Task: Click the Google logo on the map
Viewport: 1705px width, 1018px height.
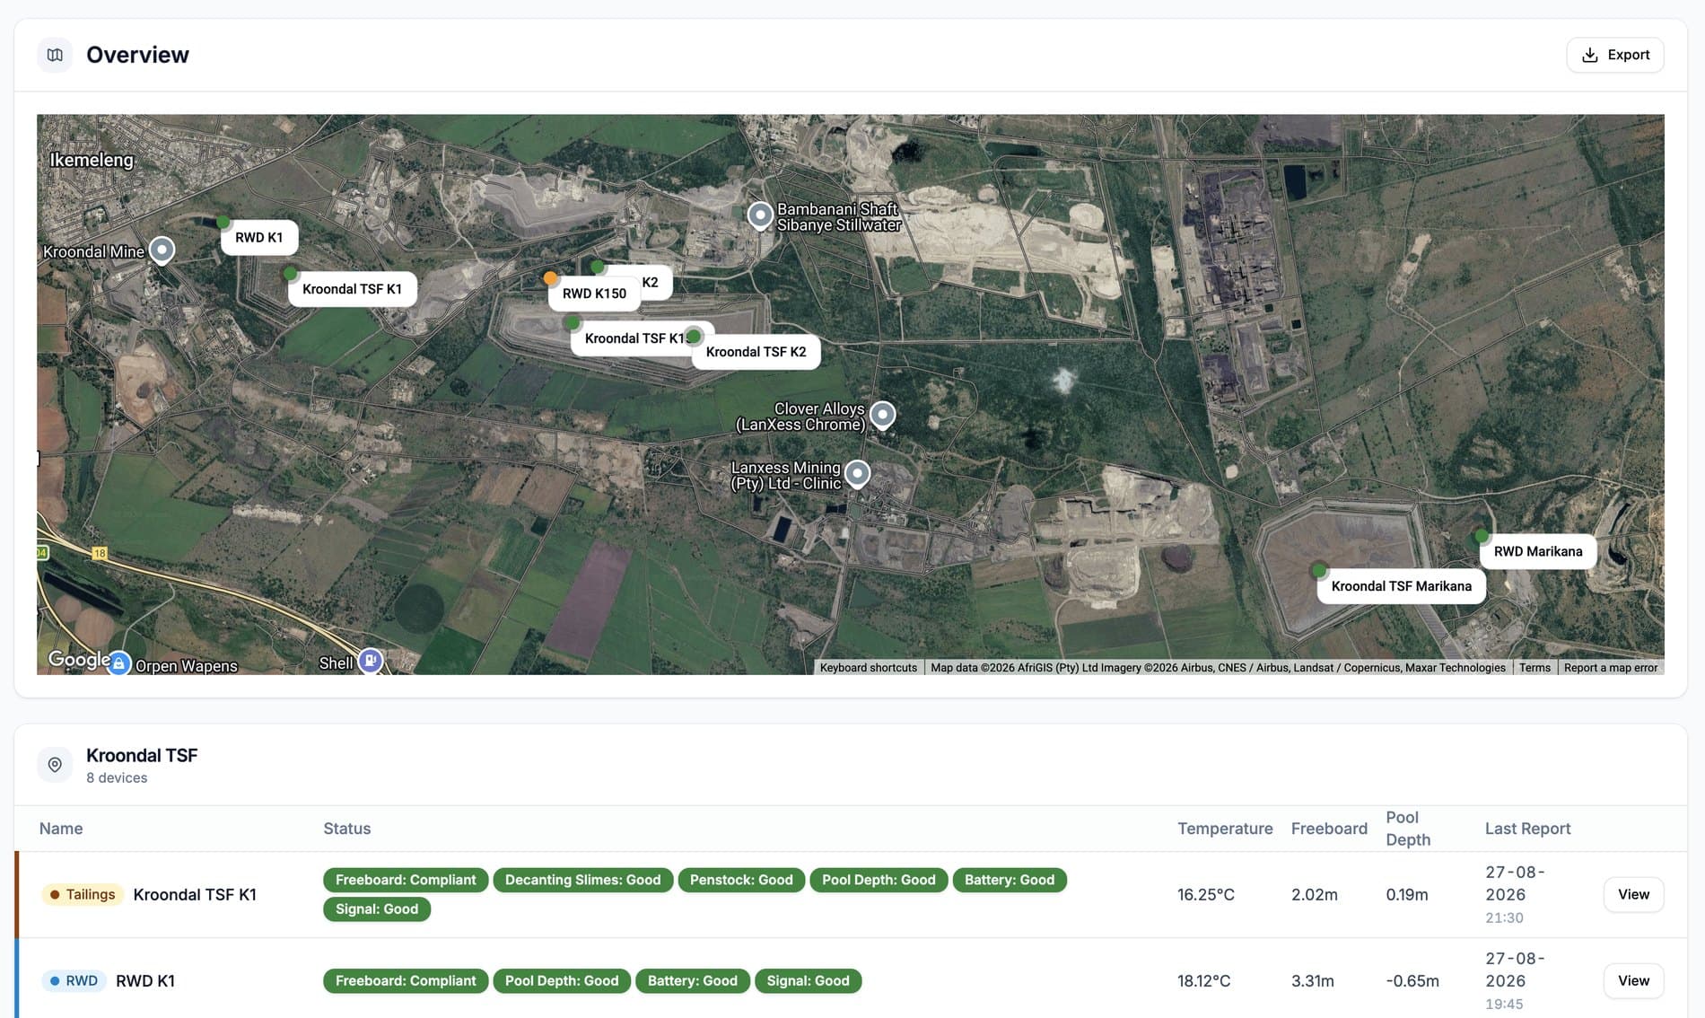Action: [x=79, y=660]
